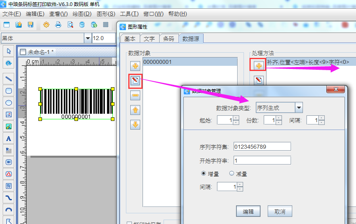Click the print icon in toolbar
Image resolution: width=356 pixels, height=224 pixels.
click(58, 25)
